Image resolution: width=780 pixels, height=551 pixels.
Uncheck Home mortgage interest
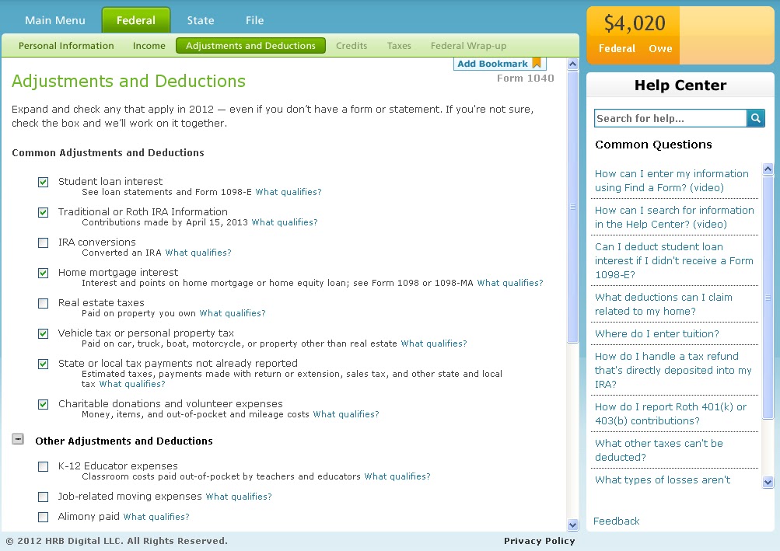[43, 273]
